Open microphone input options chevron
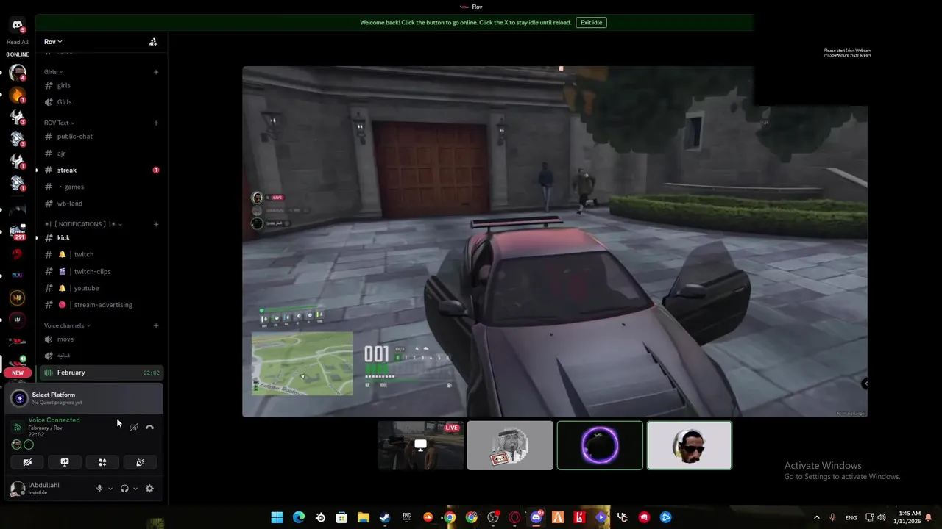The image size is (942, 529). pos(110,489)
